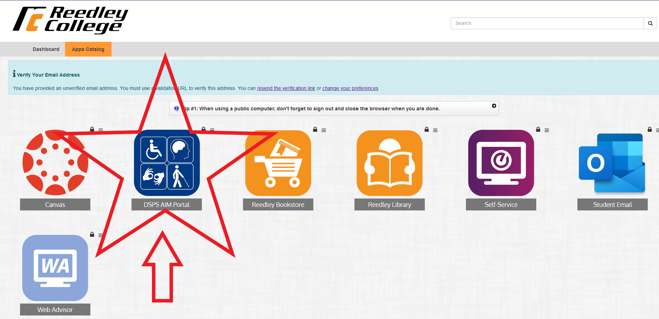Open the menu icon above Web Advisor
The width and height of the screenshot is (659, 319).
pos(101,235)
